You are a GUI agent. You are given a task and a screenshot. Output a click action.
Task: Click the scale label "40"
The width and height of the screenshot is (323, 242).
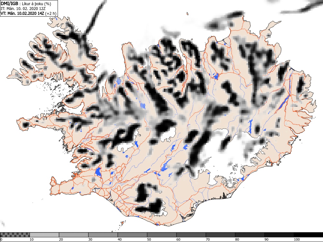(120, 239)
